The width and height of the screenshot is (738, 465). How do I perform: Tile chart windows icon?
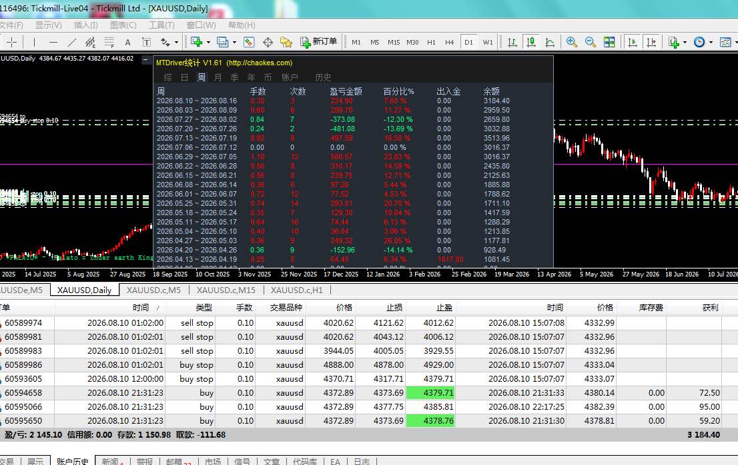pyautogui.click(x=609, y=42)
